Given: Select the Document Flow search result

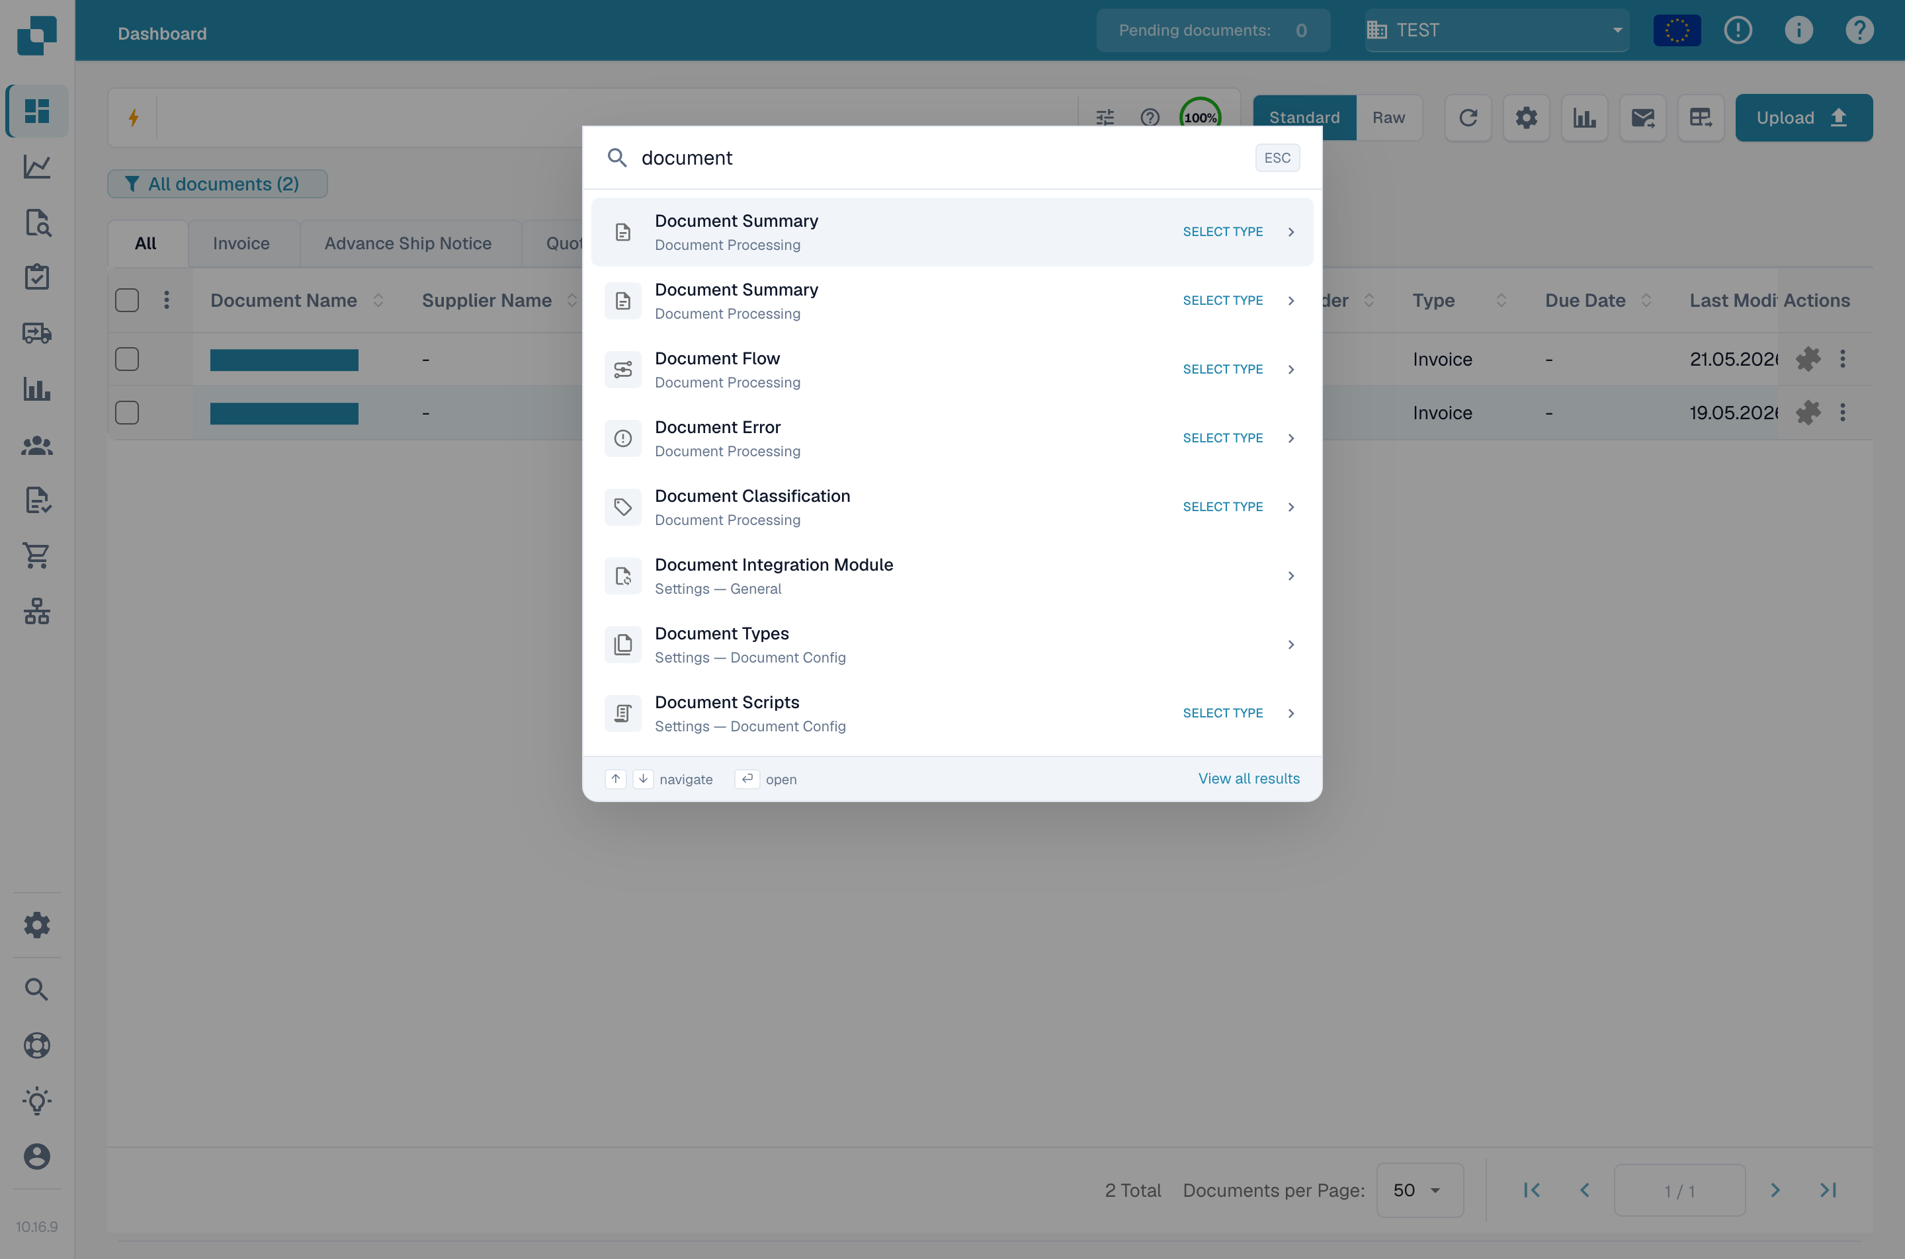Looking at the screenshot, I should (952, 370).
